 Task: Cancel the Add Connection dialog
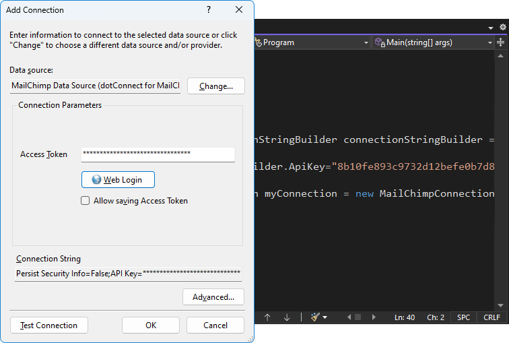(x=215, y=325)
